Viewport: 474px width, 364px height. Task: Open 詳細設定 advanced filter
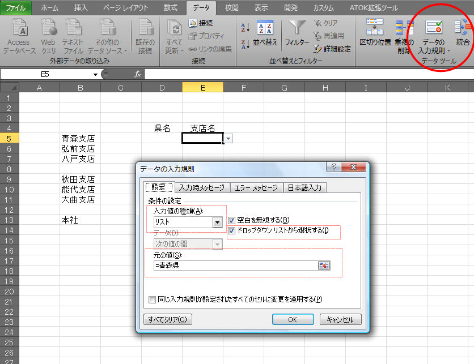332,49
